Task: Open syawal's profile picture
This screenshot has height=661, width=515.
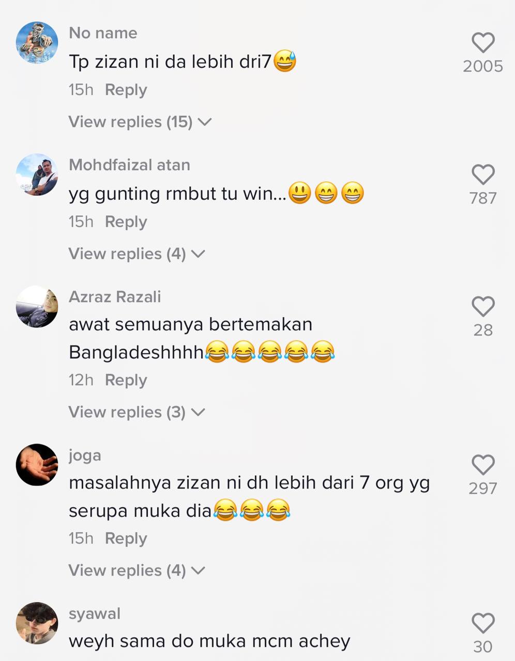Action: coord(37,623)
